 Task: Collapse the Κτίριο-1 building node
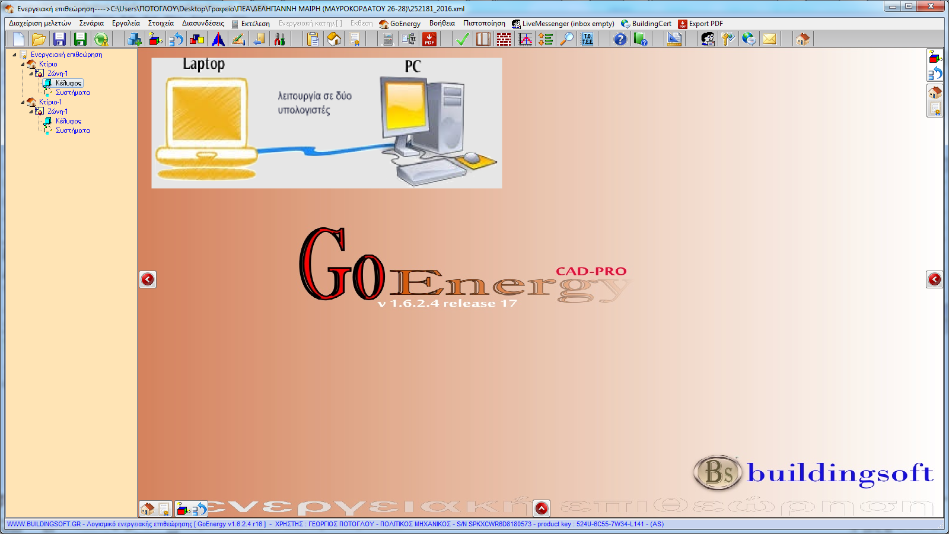click(23, 102)
